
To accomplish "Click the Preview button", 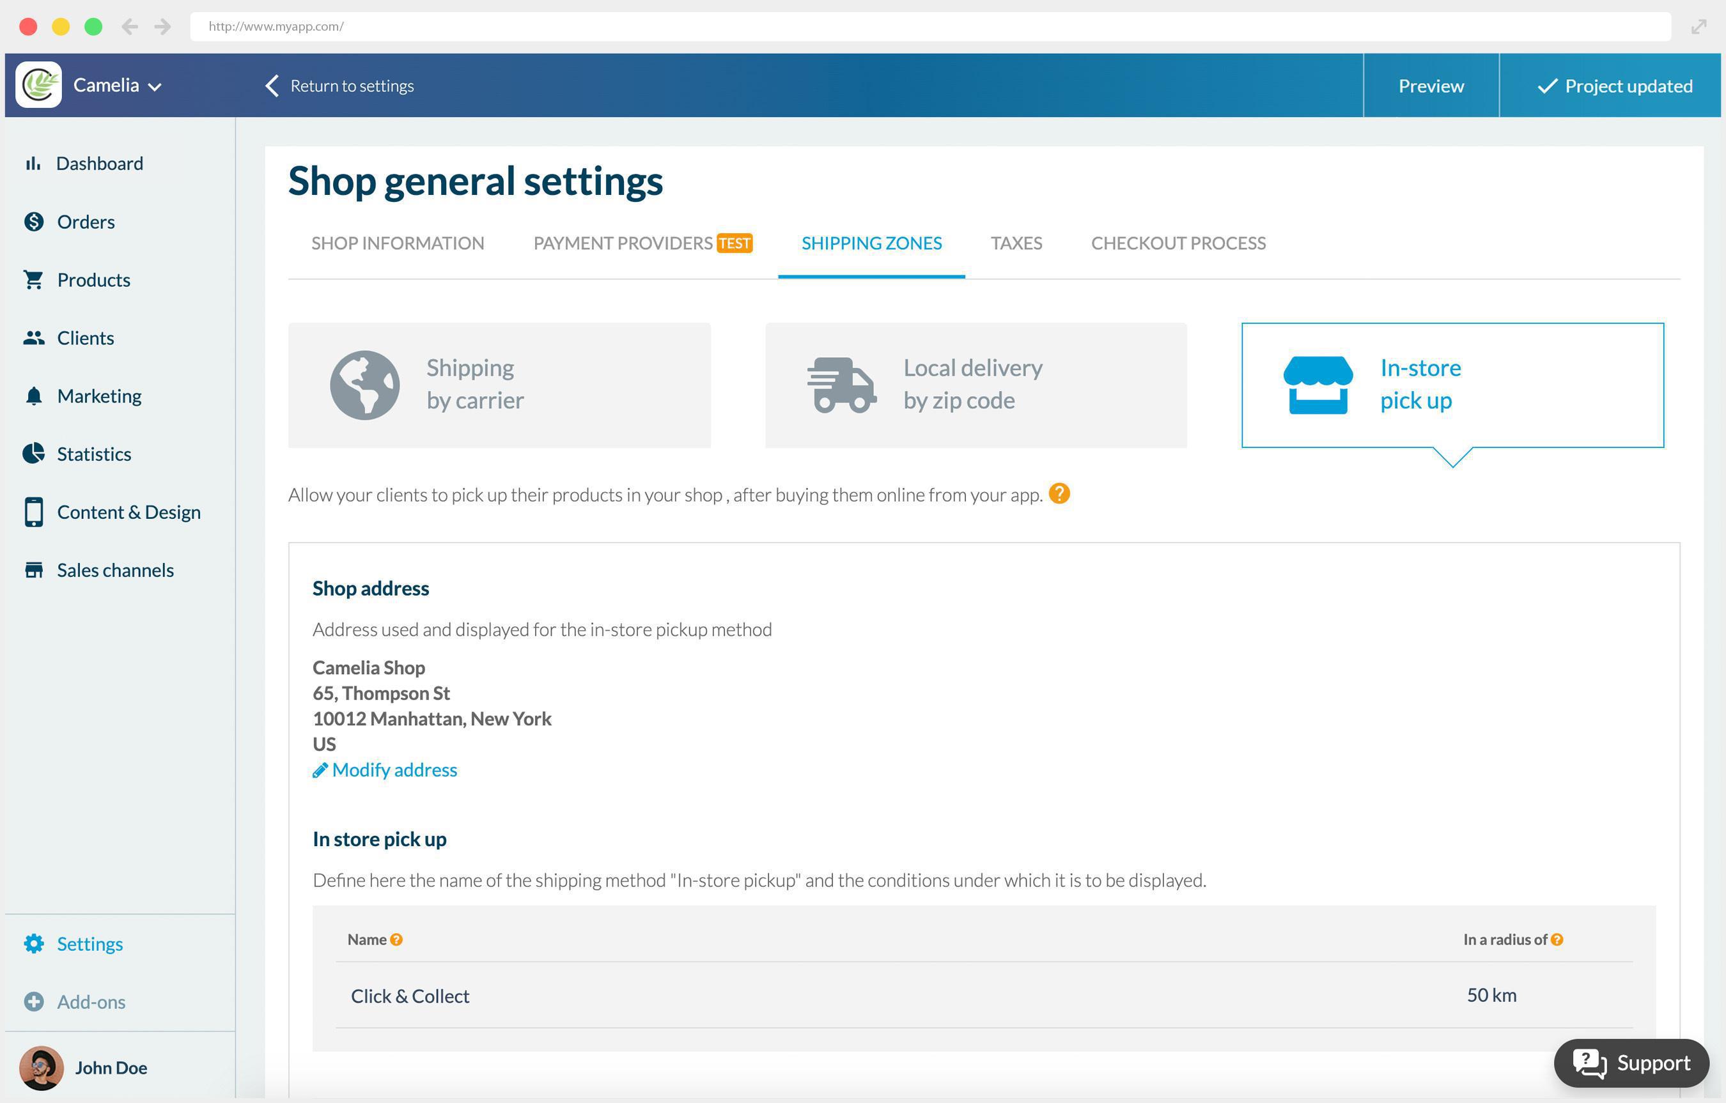I will [1430, 85].
